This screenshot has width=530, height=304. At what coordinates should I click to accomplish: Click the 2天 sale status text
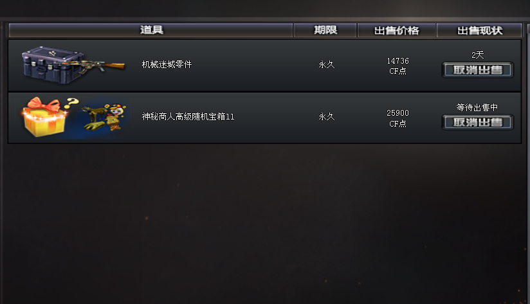coord(478,55)
